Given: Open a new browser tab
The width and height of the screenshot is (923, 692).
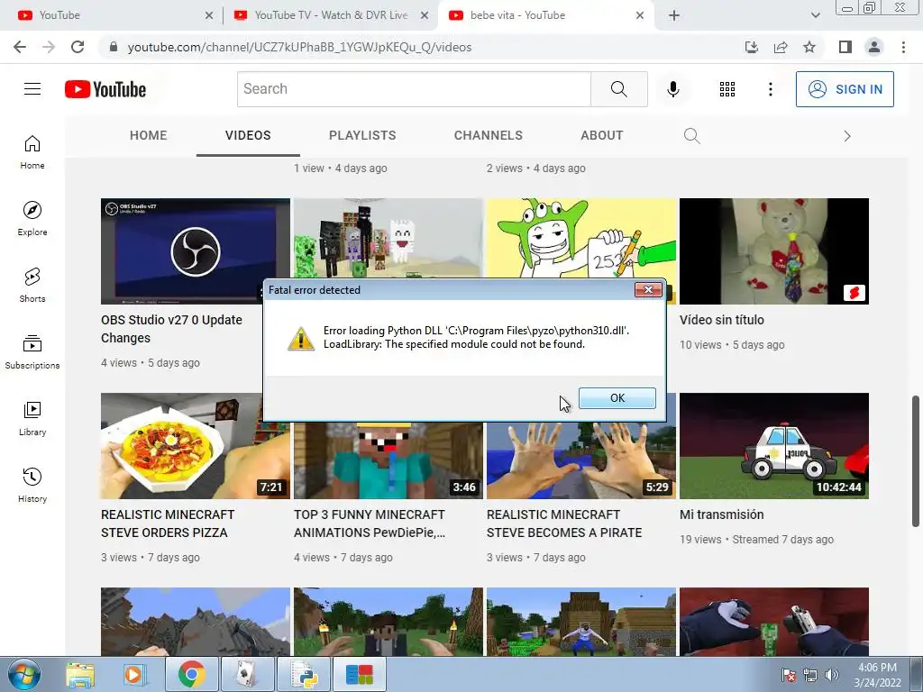Looking at the screenshot, I should [x=674, y=15].
